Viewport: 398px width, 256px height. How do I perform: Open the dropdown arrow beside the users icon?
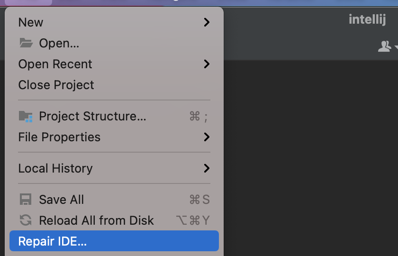point(396,47)
